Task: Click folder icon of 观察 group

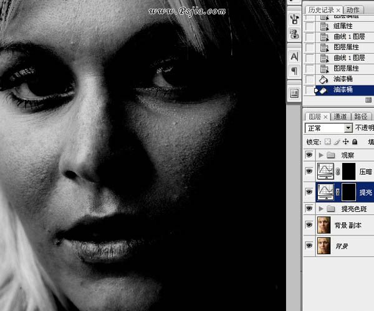Action: click(330, 155)
